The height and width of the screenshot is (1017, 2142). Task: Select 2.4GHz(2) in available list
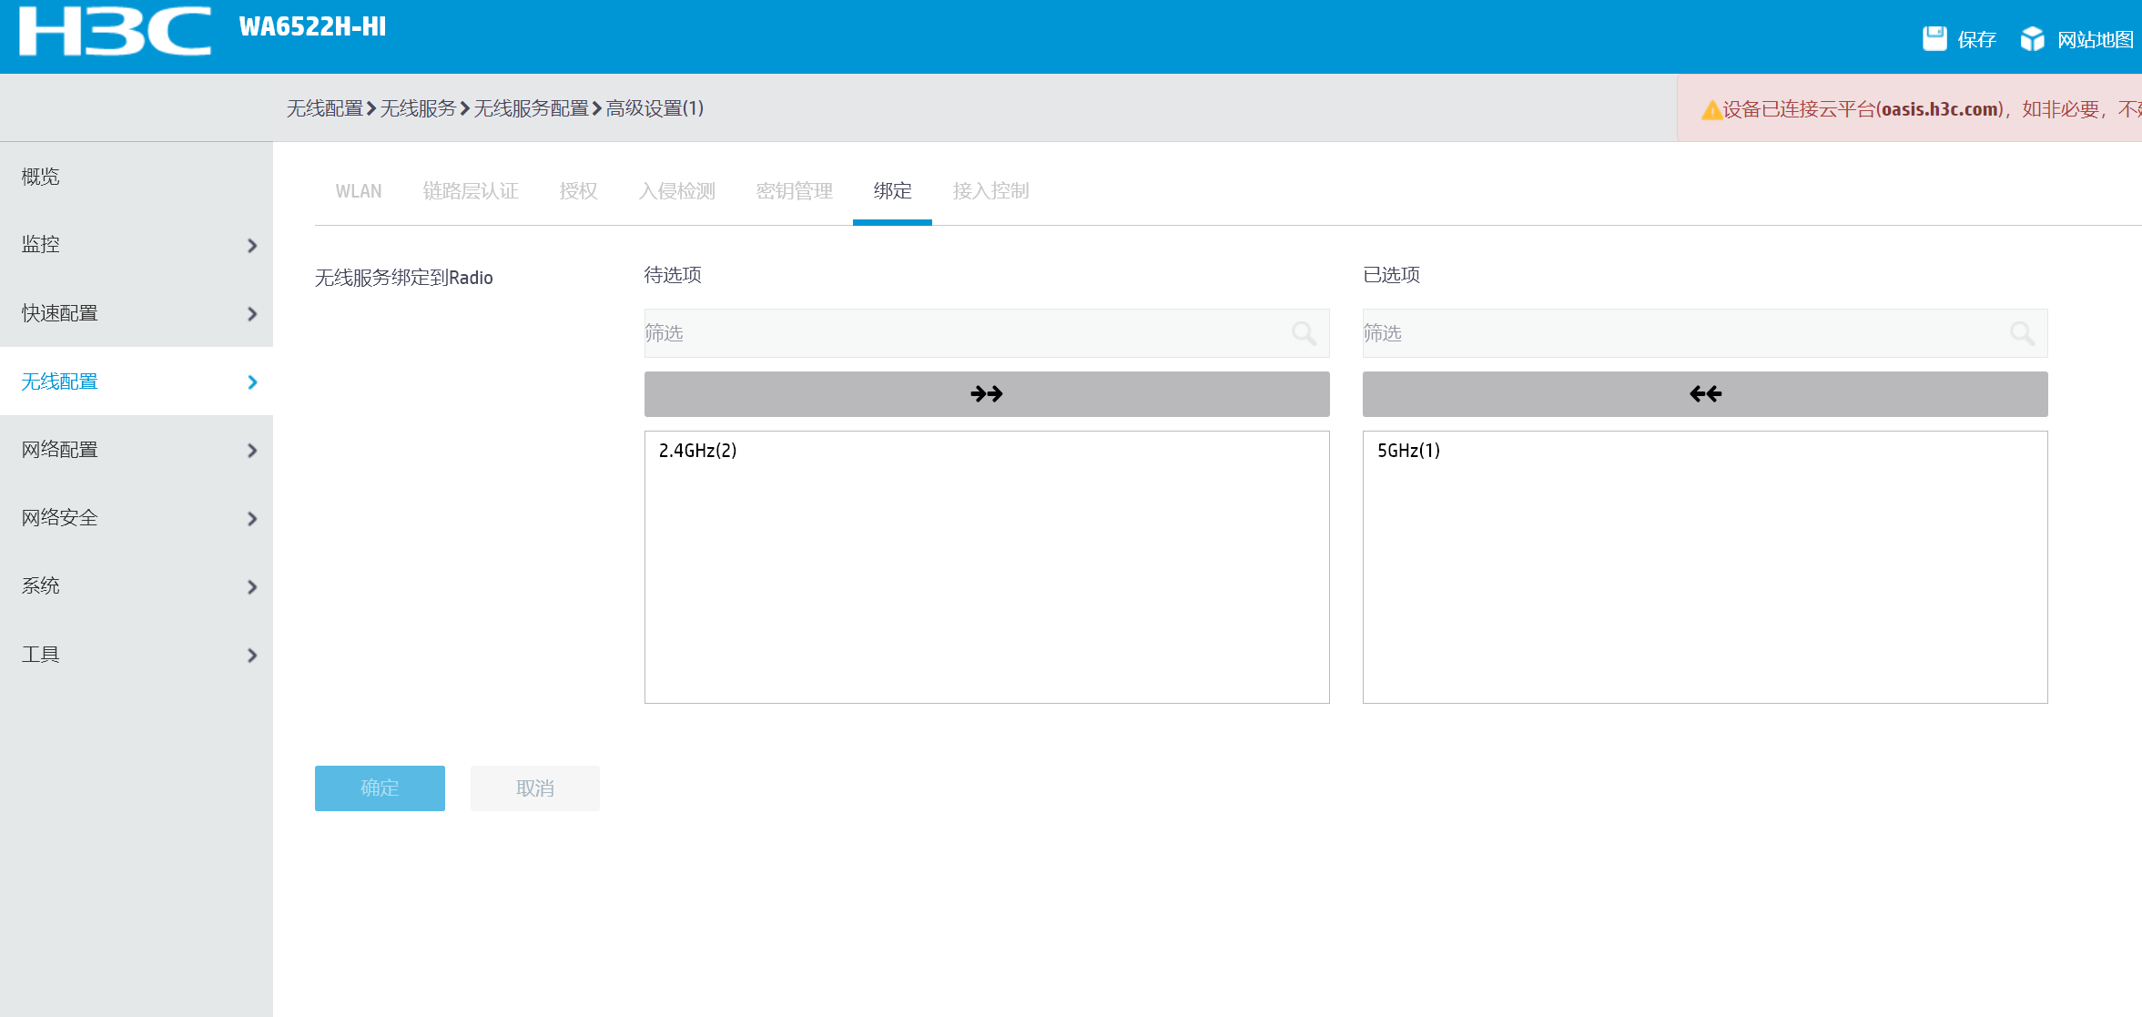pyautogui.click(x=698, y=451)
